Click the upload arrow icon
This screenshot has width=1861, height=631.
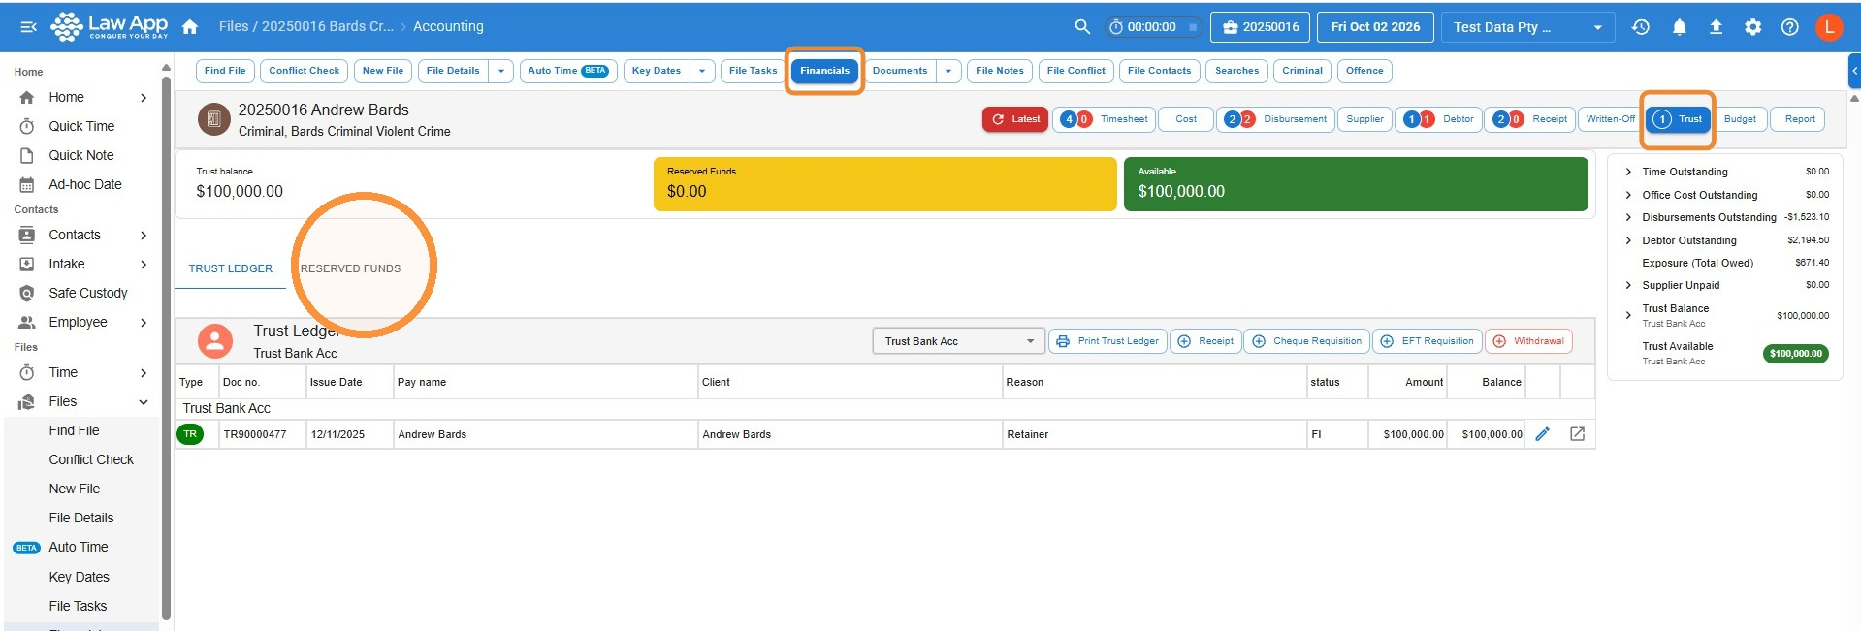pyautogui.click(x=1716, y=27)
